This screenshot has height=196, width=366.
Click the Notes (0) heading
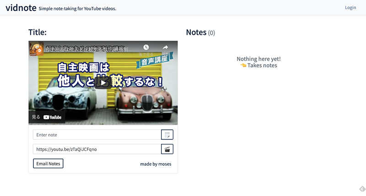point(200,32)
